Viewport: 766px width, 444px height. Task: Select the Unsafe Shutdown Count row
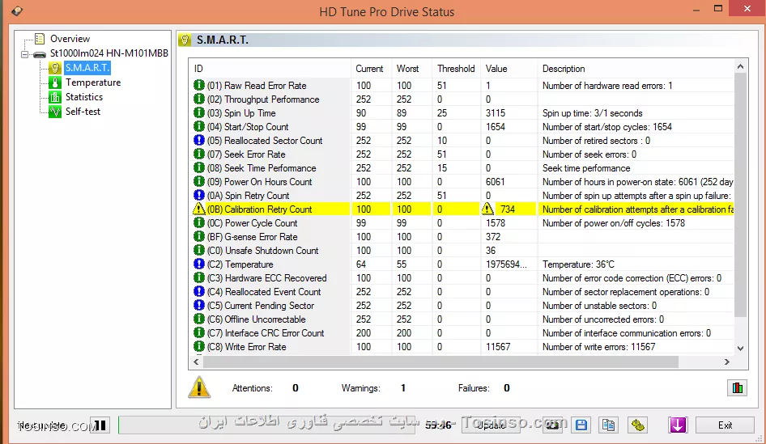(x=462, y=250)
